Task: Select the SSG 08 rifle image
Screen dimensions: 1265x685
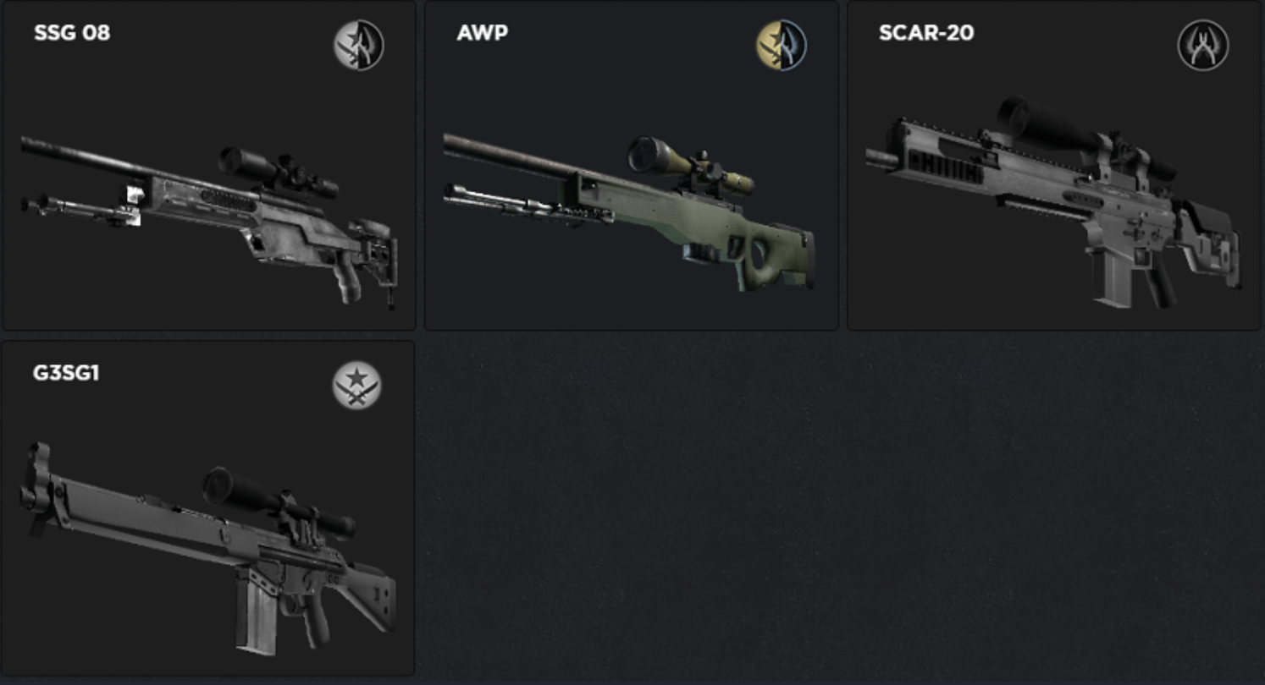Action: [209, 222]
